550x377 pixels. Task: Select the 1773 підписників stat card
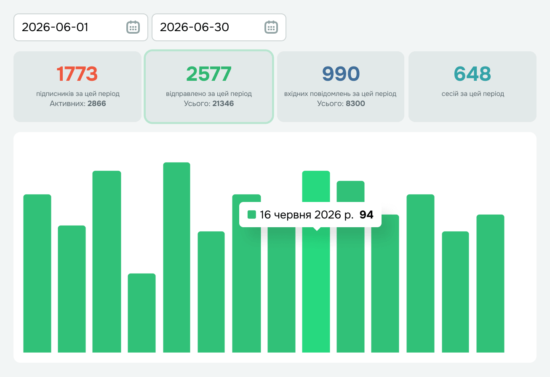tap(77, 87)
